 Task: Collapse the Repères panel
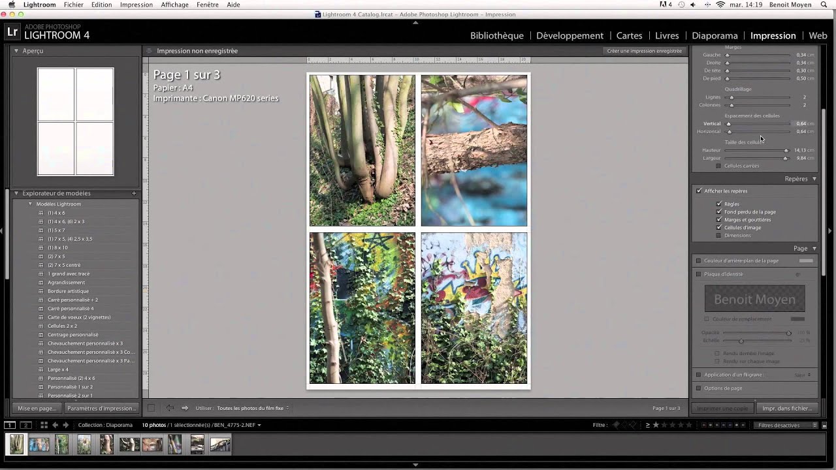814,179
